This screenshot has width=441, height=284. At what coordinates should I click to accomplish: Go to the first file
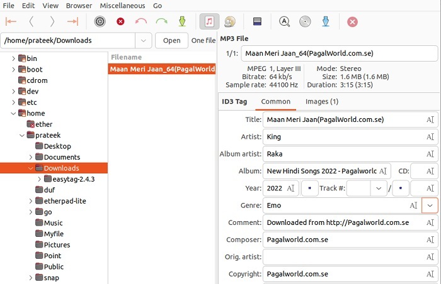(x=11, y=21)
